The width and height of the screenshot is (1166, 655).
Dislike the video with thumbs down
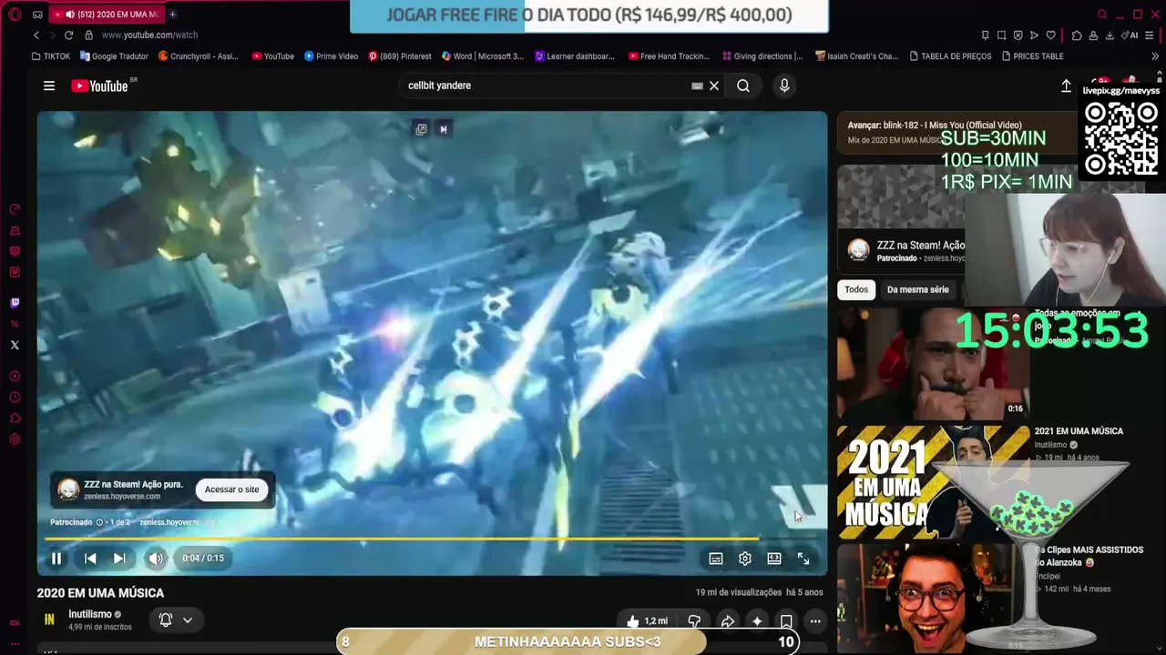[x=694, y=621]
